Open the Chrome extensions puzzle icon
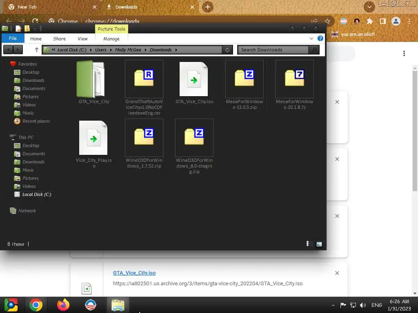This screenshot has height=313, width=418. pos(369,21)
